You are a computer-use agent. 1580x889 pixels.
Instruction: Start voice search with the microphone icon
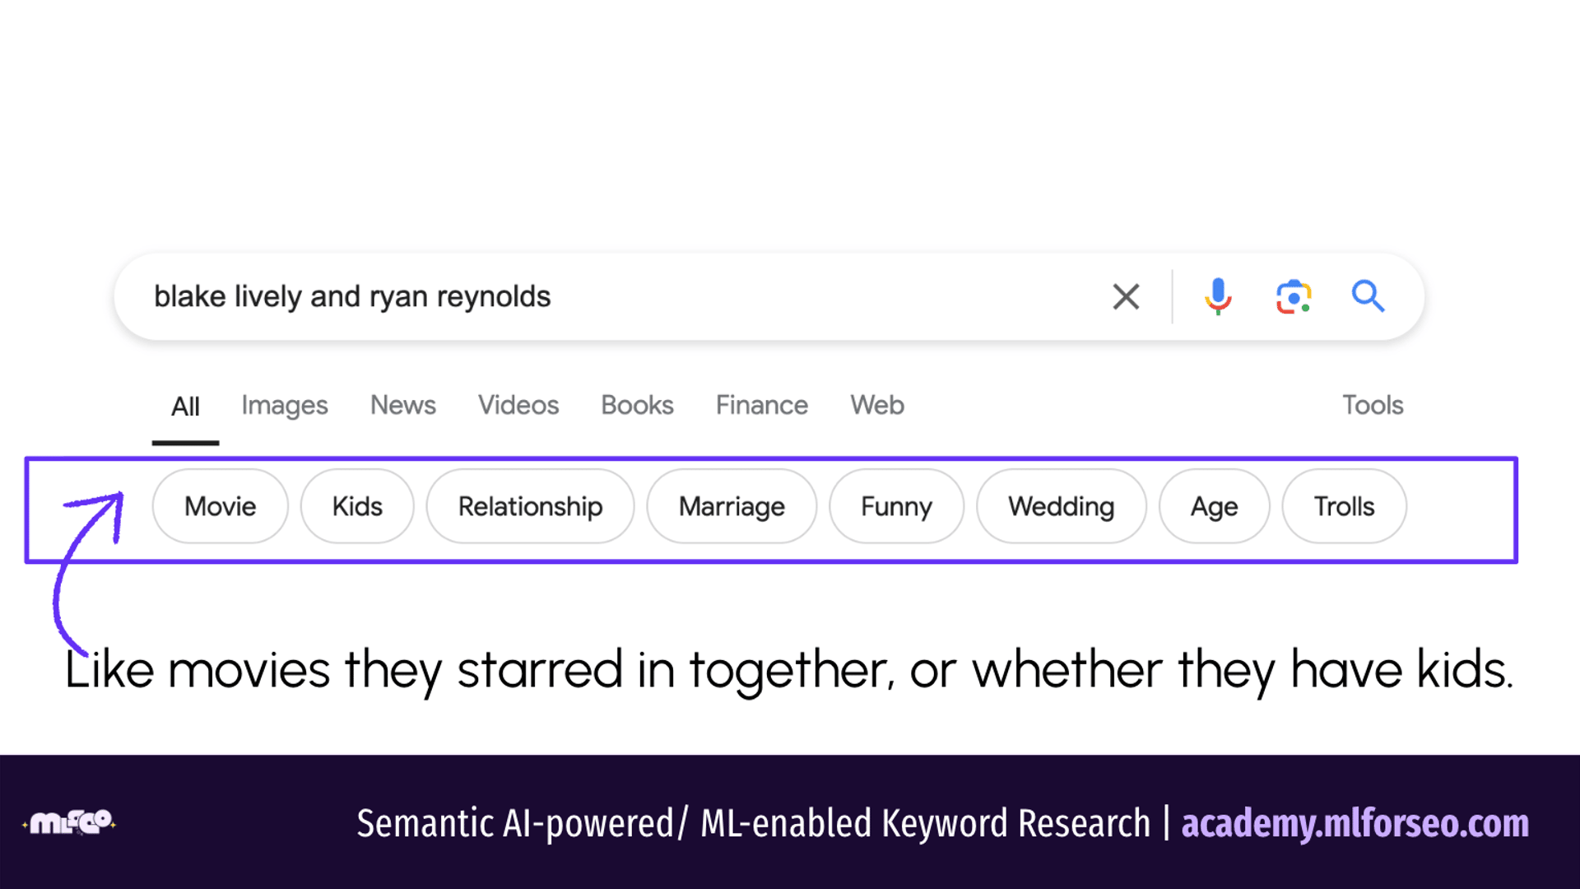[x=1218, y=296]
